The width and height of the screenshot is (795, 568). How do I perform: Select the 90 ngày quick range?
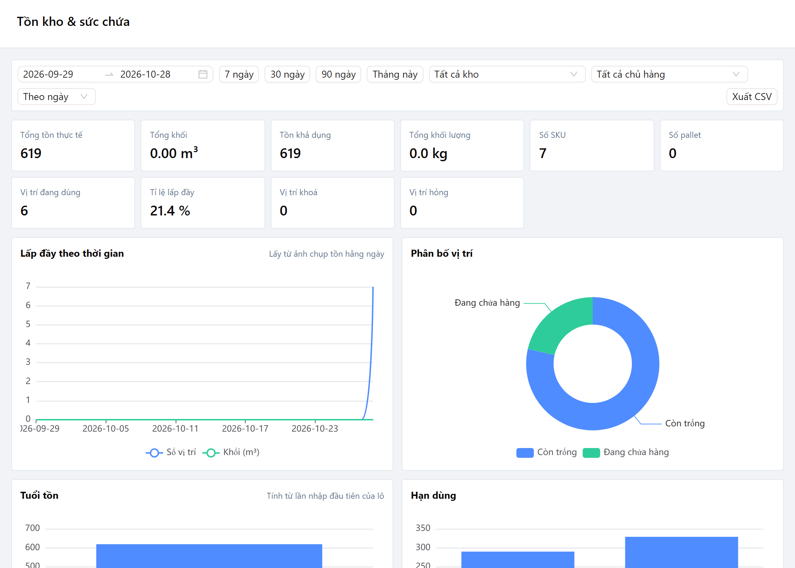[x=338, y=74]
